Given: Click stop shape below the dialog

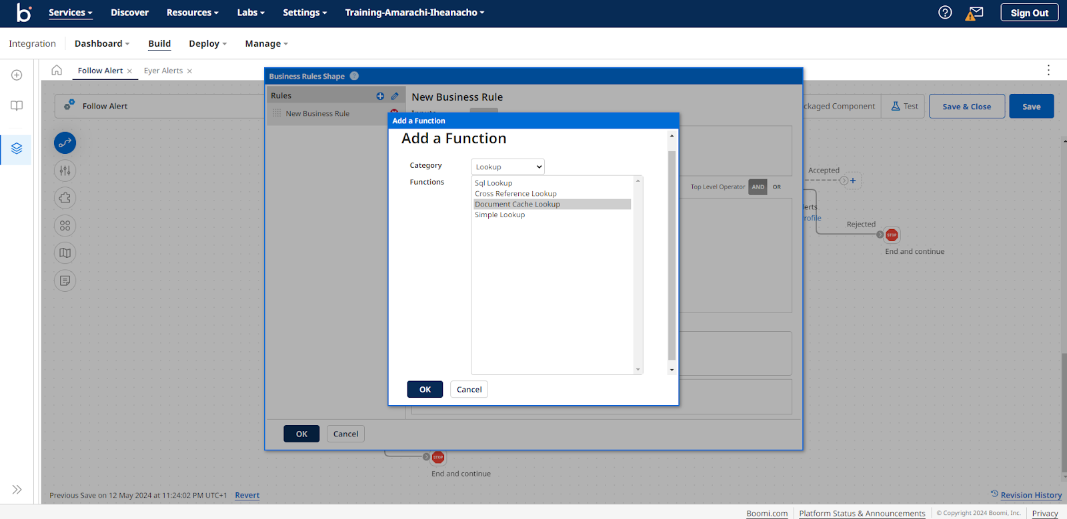Looking at the screenshot, I should [x=438, y=457].
